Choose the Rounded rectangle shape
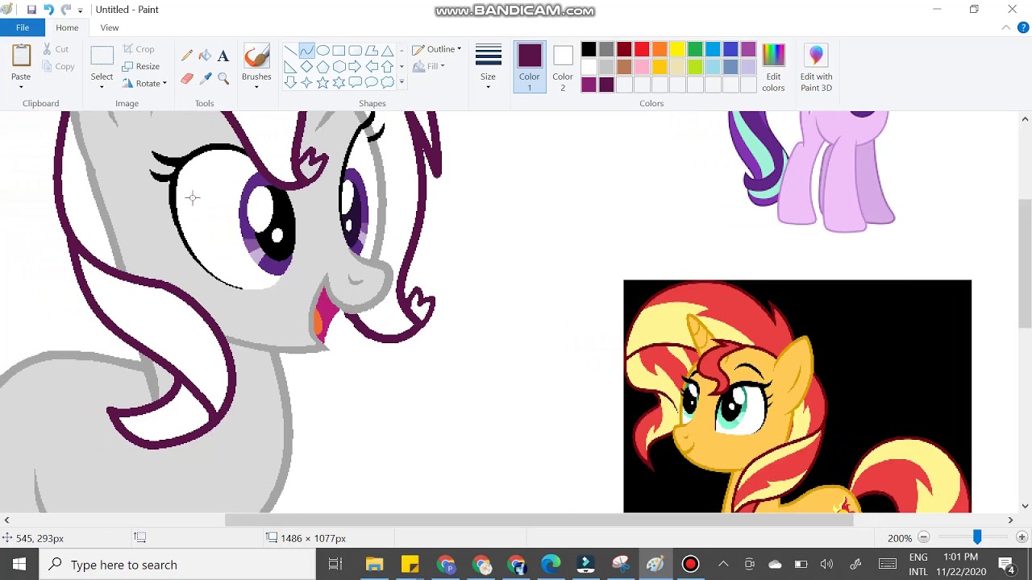The height and width of the screenshot is (580, 1032). (x=355, y=51)
